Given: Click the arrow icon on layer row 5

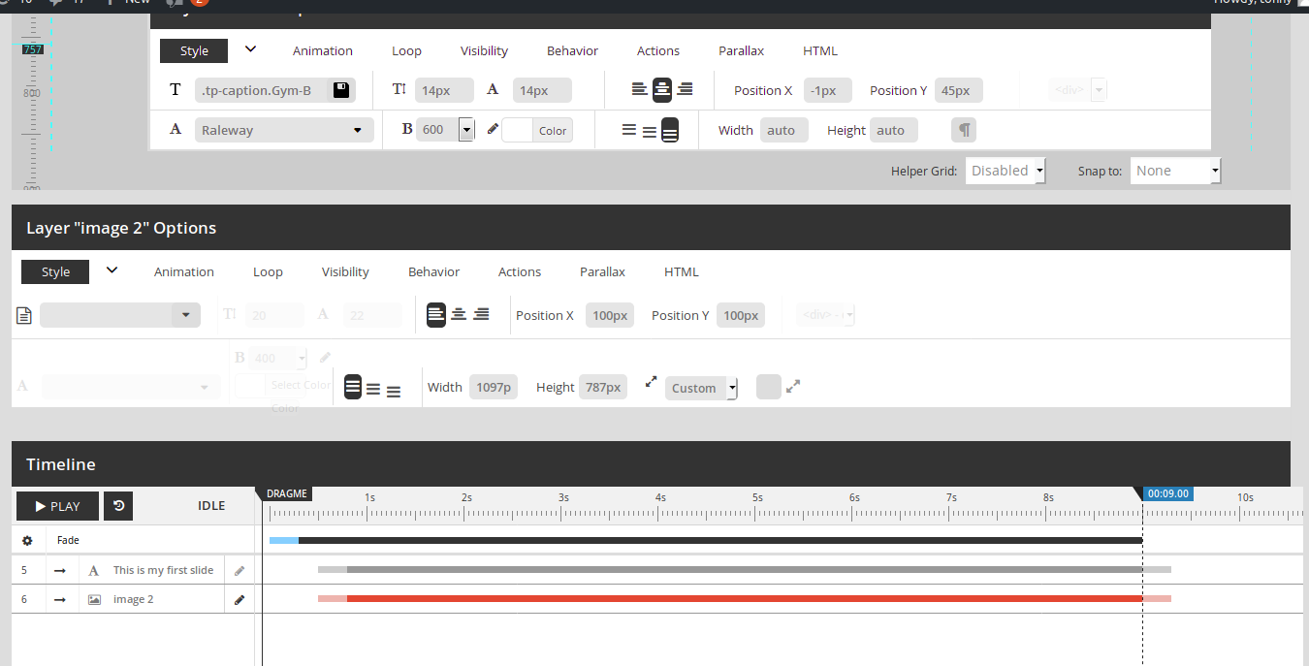Looking at the screenshot, I should (x=60, y=570).
